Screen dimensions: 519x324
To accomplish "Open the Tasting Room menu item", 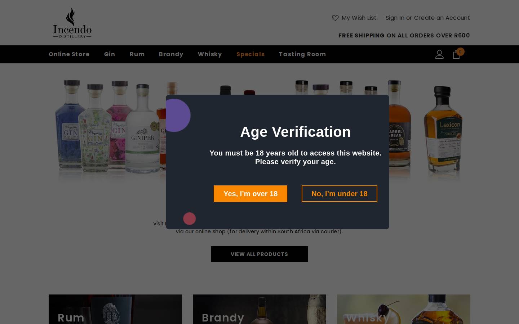I will click(302, 54).
